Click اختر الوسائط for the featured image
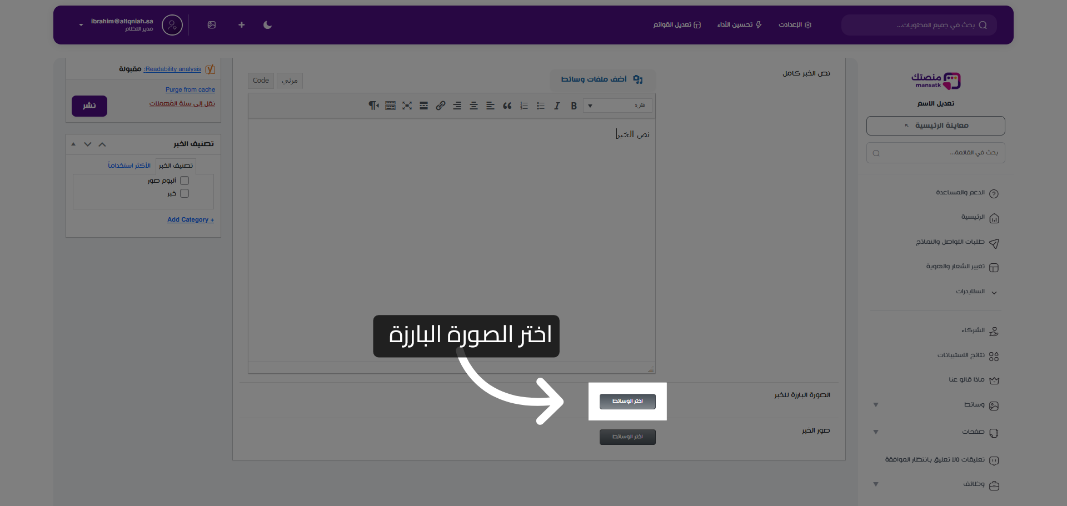 [627, 401]
